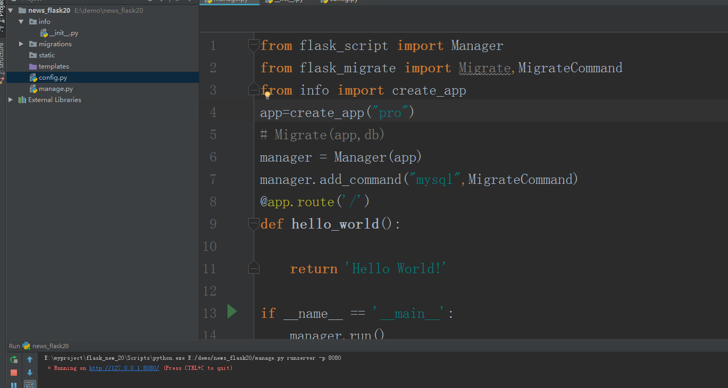
Task: Rerun news_flask20 with the green rerun icon
Action: pyautogui.click(x=14, y=360)
